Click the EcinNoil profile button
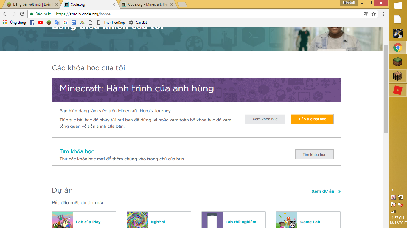 tap(349, 3)
